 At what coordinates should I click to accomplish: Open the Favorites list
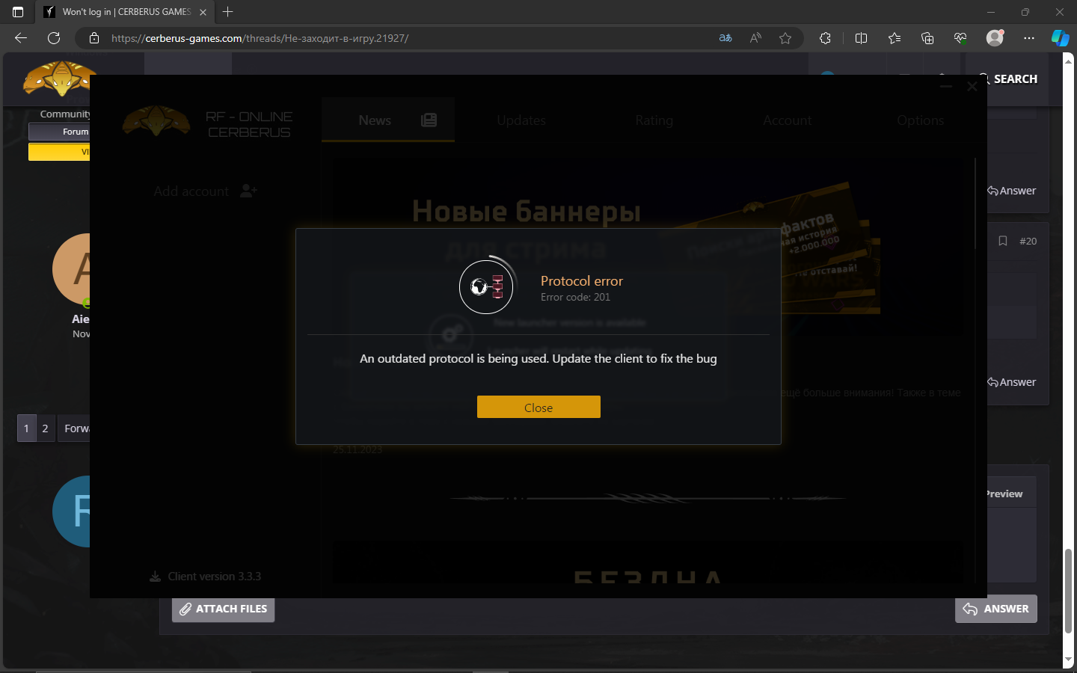[895, 38]
